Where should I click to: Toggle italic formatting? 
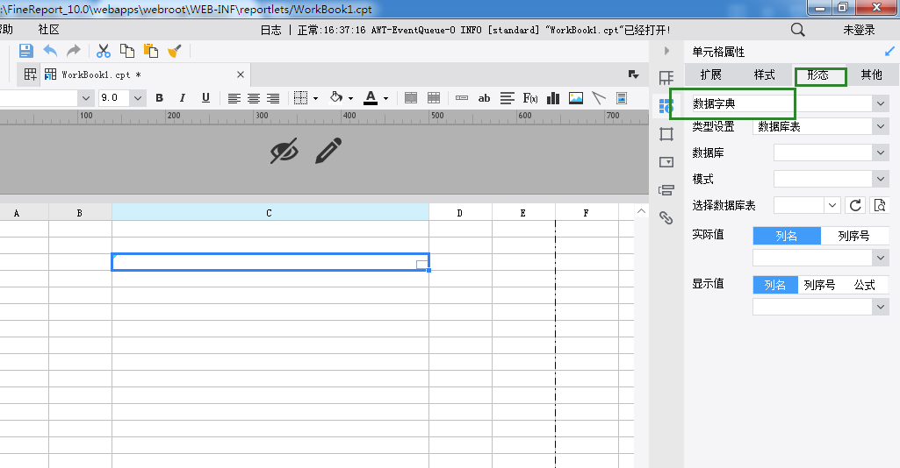tap(183, 98)
